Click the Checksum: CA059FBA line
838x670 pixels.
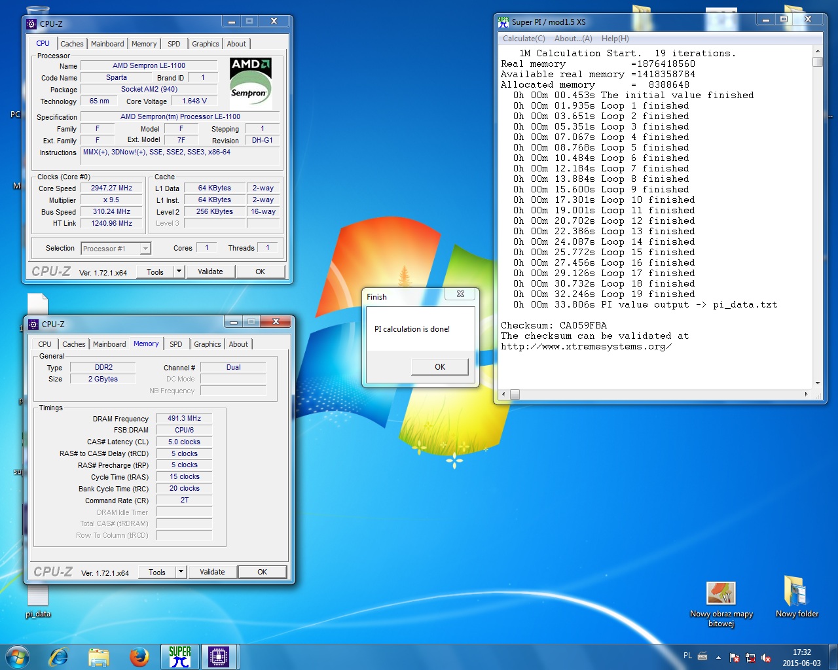pyautogui.click(x=554, y=325)
